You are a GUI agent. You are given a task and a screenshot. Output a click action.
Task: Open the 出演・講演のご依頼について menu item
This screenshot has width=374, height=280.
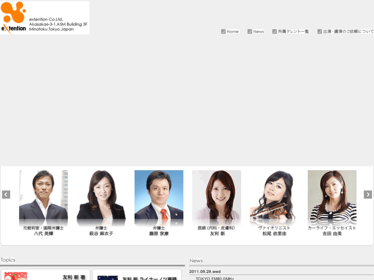[345, 31]
